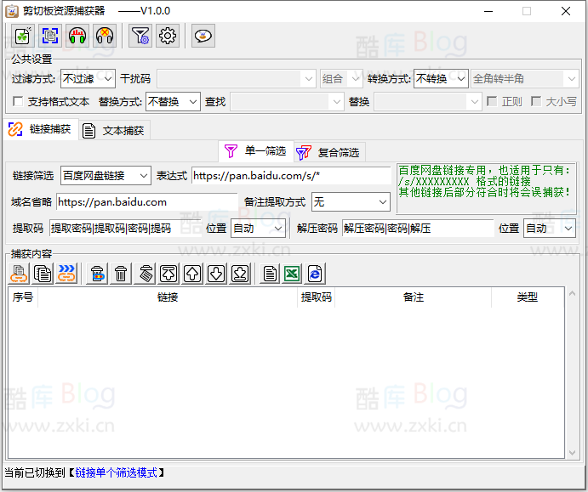
Task: Click the 解压密码 keywords input field
Action: pos(418,229)
